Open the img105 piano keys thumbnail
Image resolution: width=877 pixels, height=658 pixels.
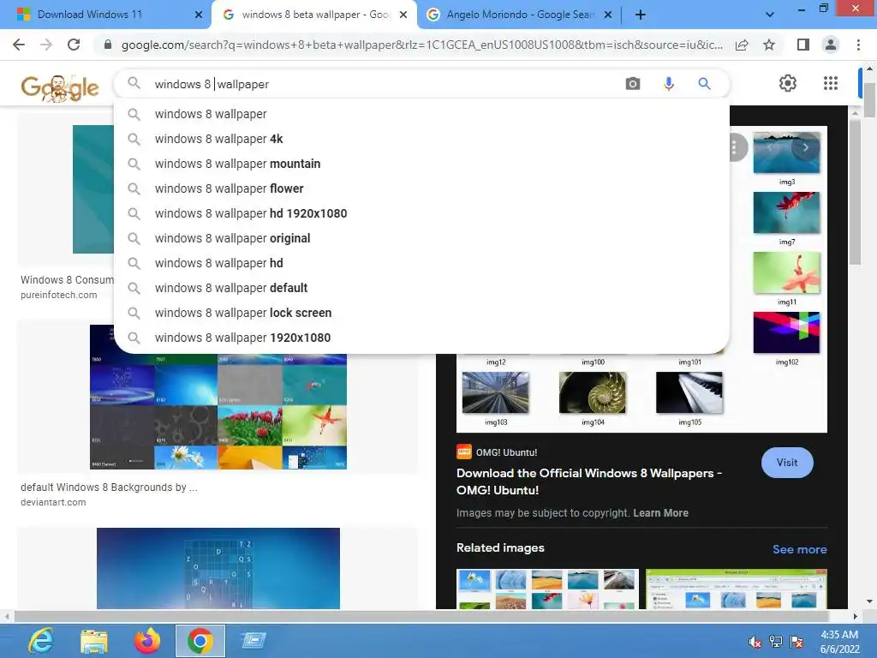(689, 392)
